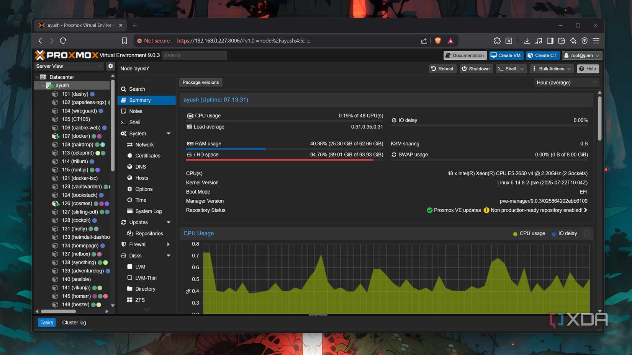Image resolution: width=632 pixels, height=355 pixels.
Task: Click the Create CT button
Action: coord(542,55)
